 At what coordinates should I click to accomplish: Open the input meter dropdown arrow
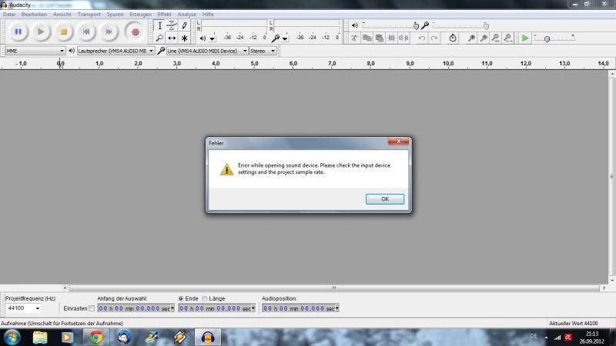(x=285, y=38)
